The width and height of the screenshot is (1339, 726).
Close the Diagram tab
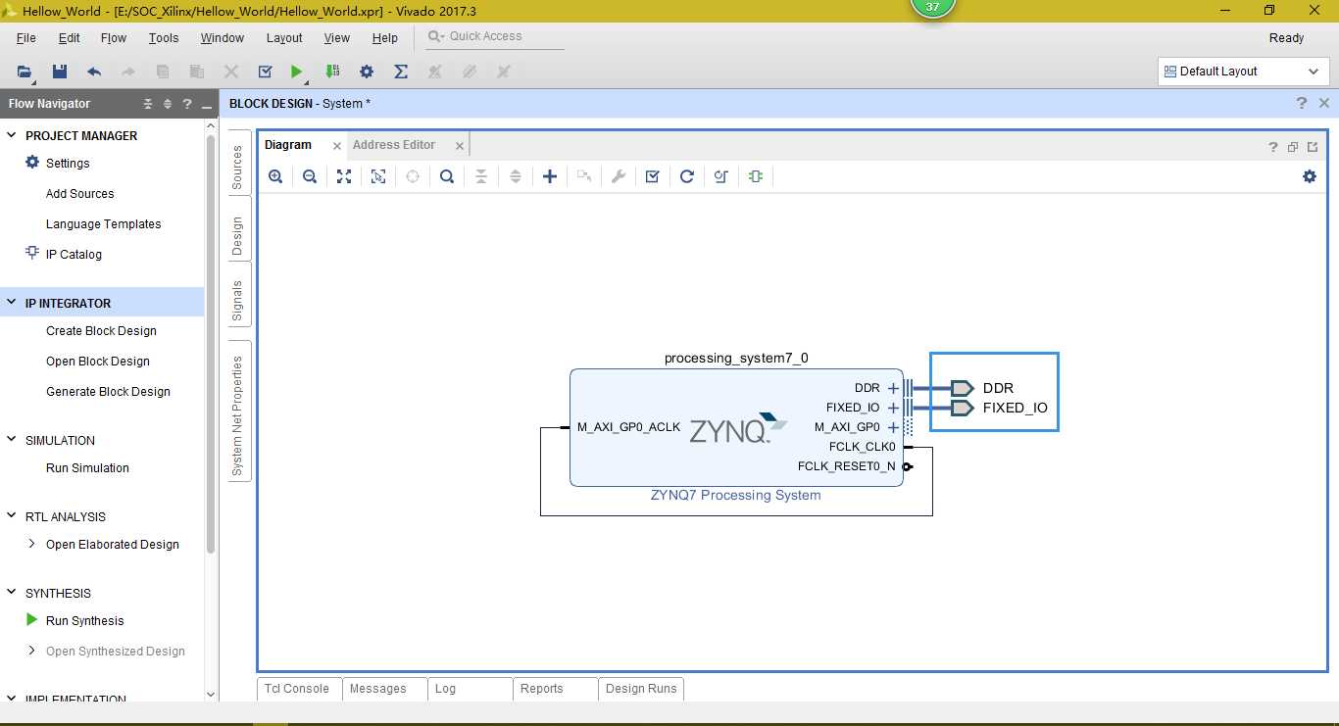[336, 146]
